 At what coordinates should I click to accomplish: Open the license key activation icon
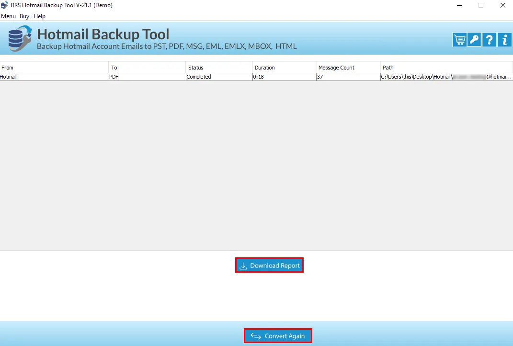pos(474,40)
